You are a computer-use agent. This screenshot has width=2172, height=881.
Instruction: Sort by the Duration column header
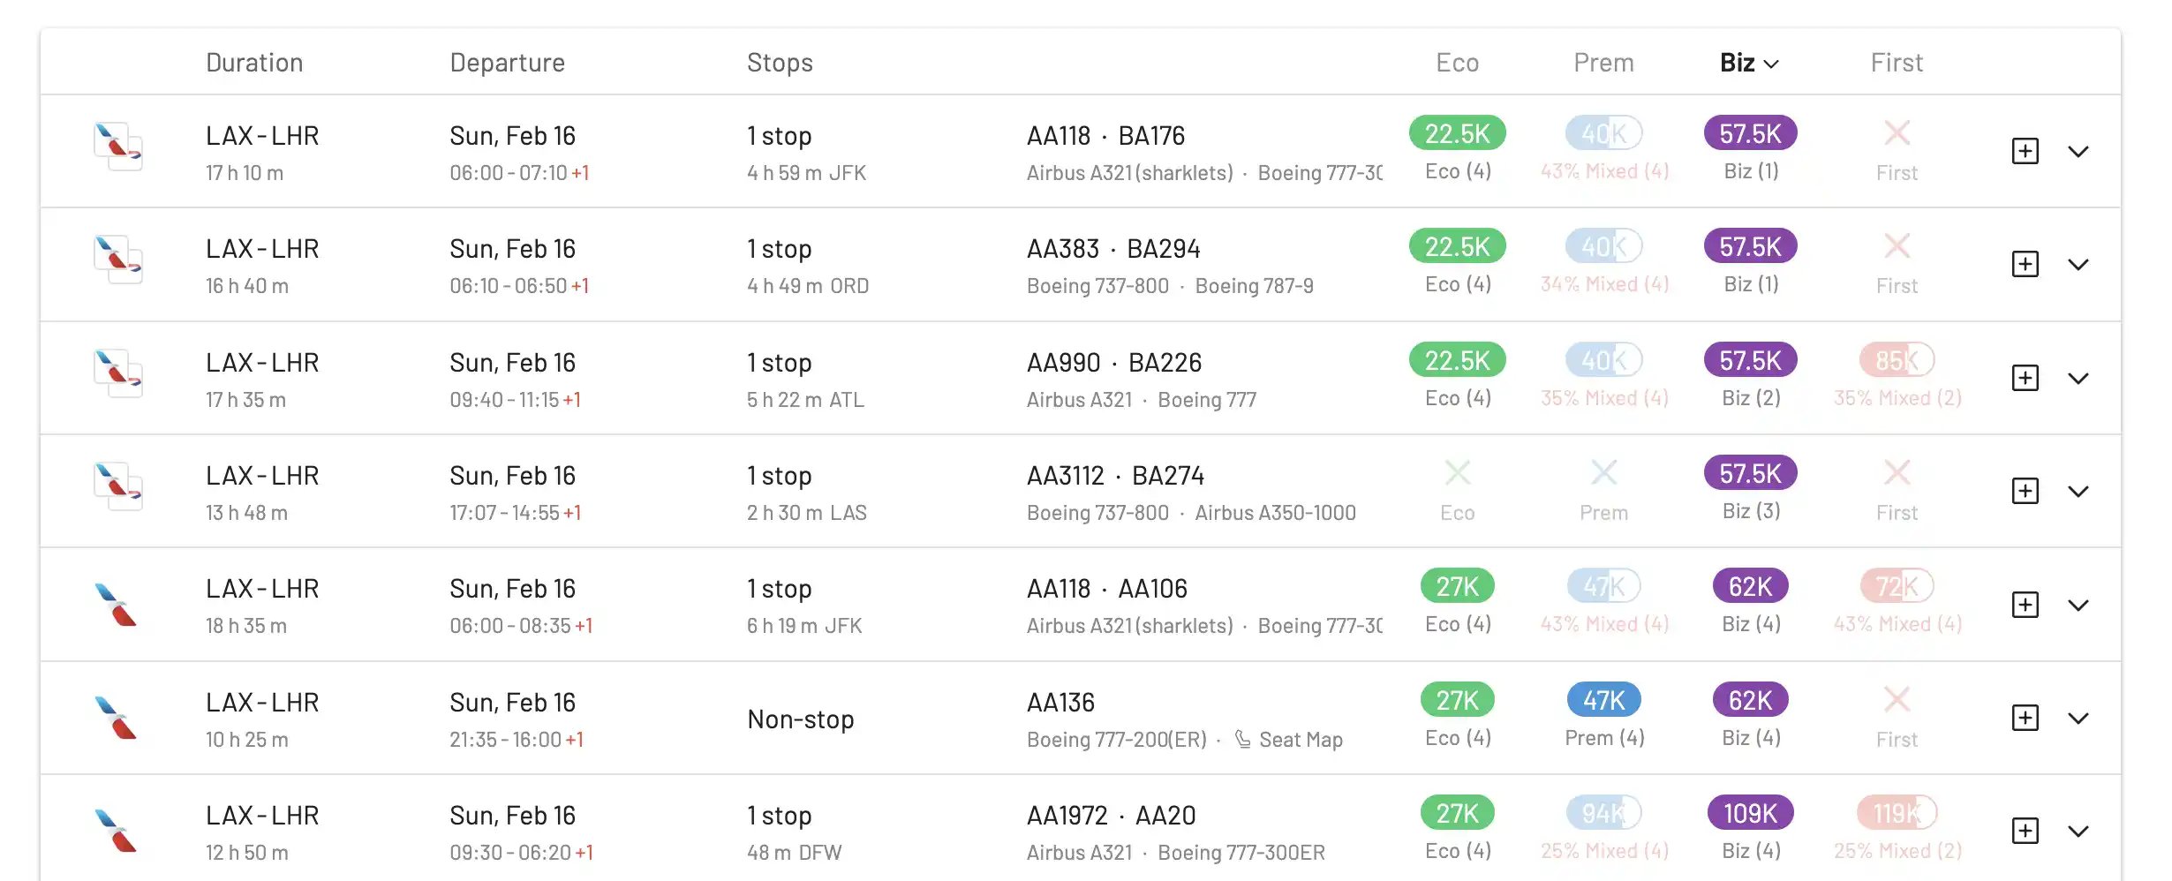[254, 63]
